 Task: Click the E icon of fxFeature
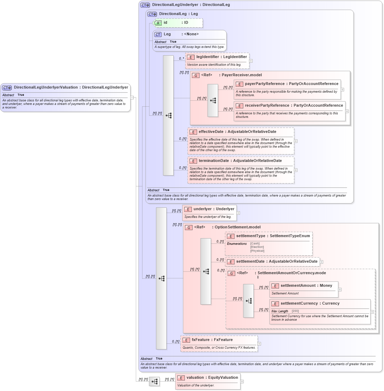[186, 340]
